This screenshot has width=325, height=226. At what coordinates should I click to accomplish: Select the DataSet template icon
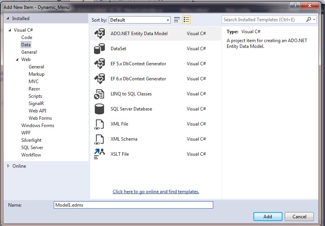coord(99,49)
